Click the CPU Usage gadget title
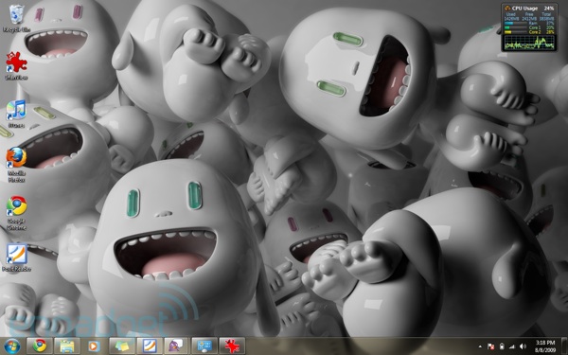 pos(524,8)
